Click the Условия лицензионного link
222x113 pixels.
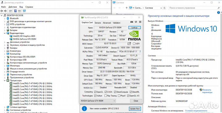pyautogui.click(x=196, y=111)
